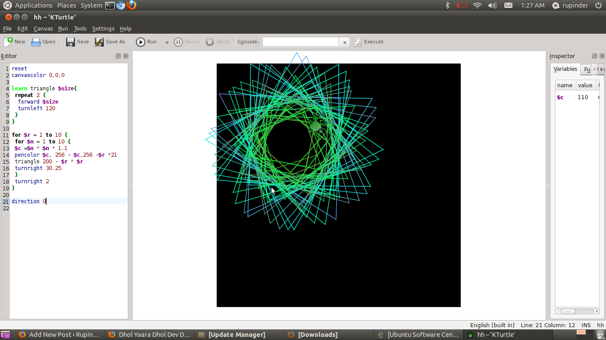Open the Places menu in top panel
This screenshot has height=340, width=606.
[x=67, y=5]
